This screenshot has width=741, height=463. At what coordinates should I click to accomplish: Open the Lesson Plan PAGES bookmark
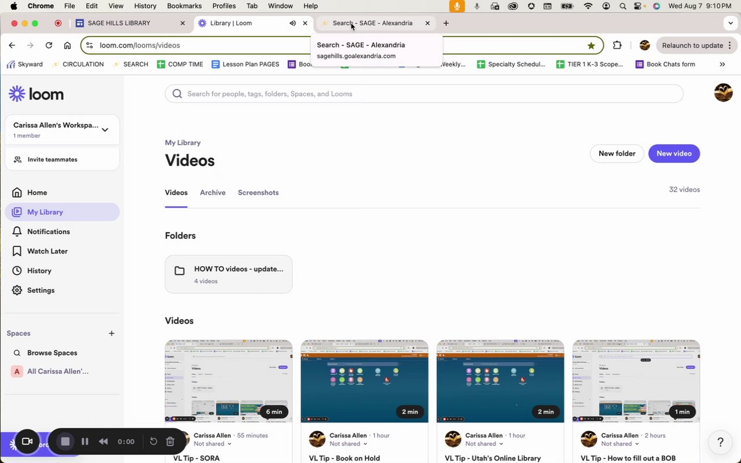pos(245,64)
